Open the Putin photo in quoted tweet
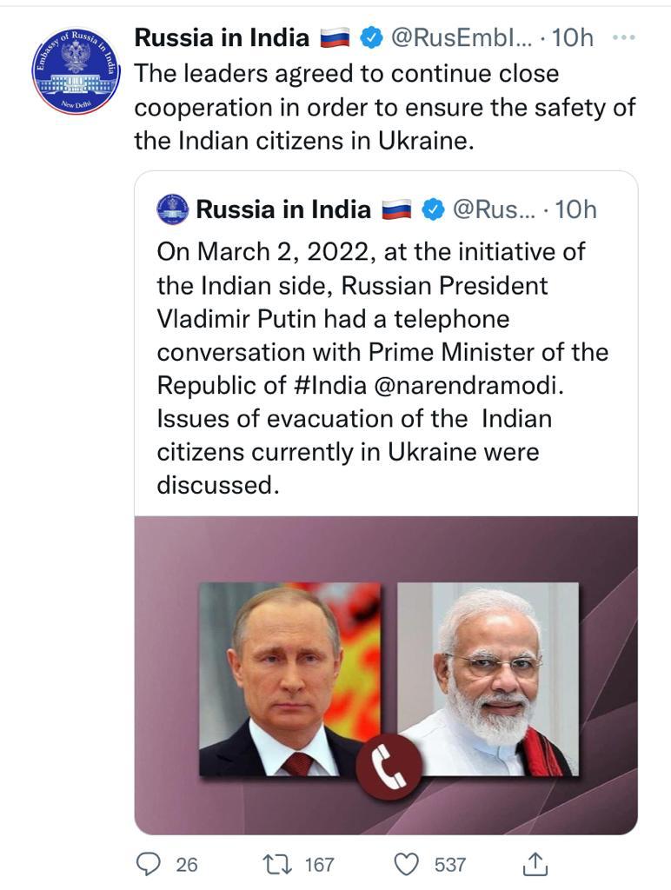 click(289, 678)
